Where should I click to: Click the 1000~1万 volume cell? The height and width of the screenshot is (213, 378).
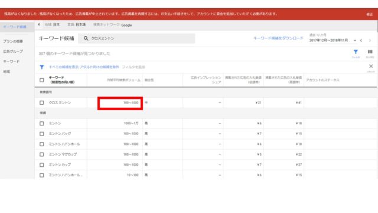pos(131,124)
